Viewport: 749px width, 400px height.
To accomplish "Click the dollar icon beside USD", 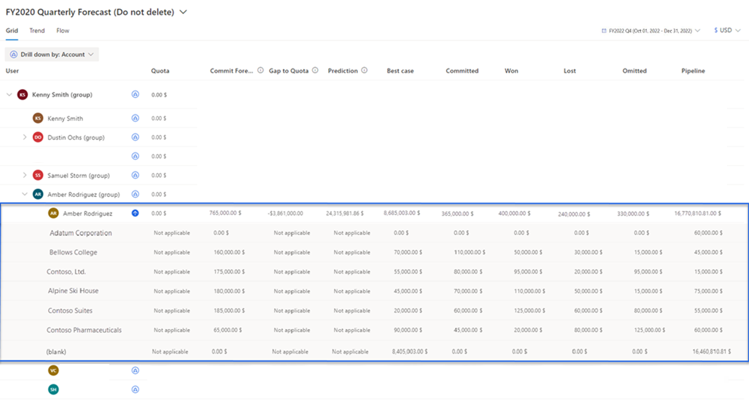I will pos(716,30).
